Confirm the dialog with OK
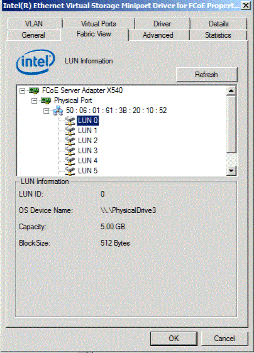The image size is (254, 353). (174, 339)
